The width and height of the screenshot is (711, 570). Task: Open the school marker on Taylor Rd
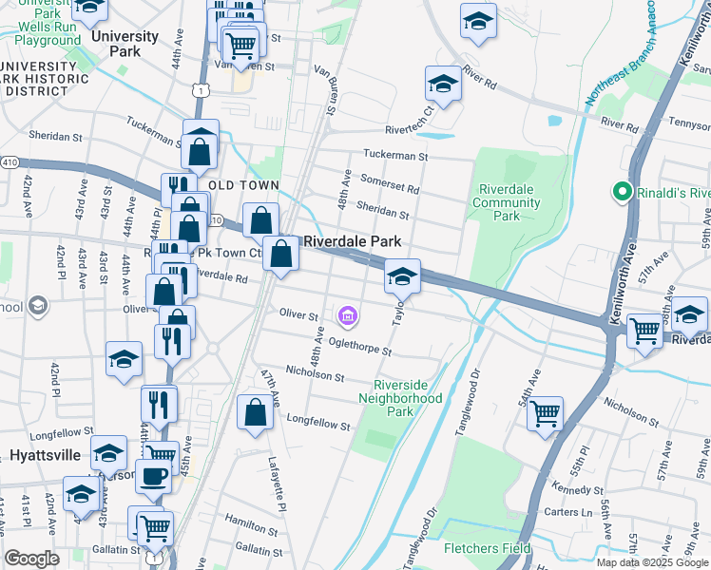pyautogui.click(x=402, y=278)
